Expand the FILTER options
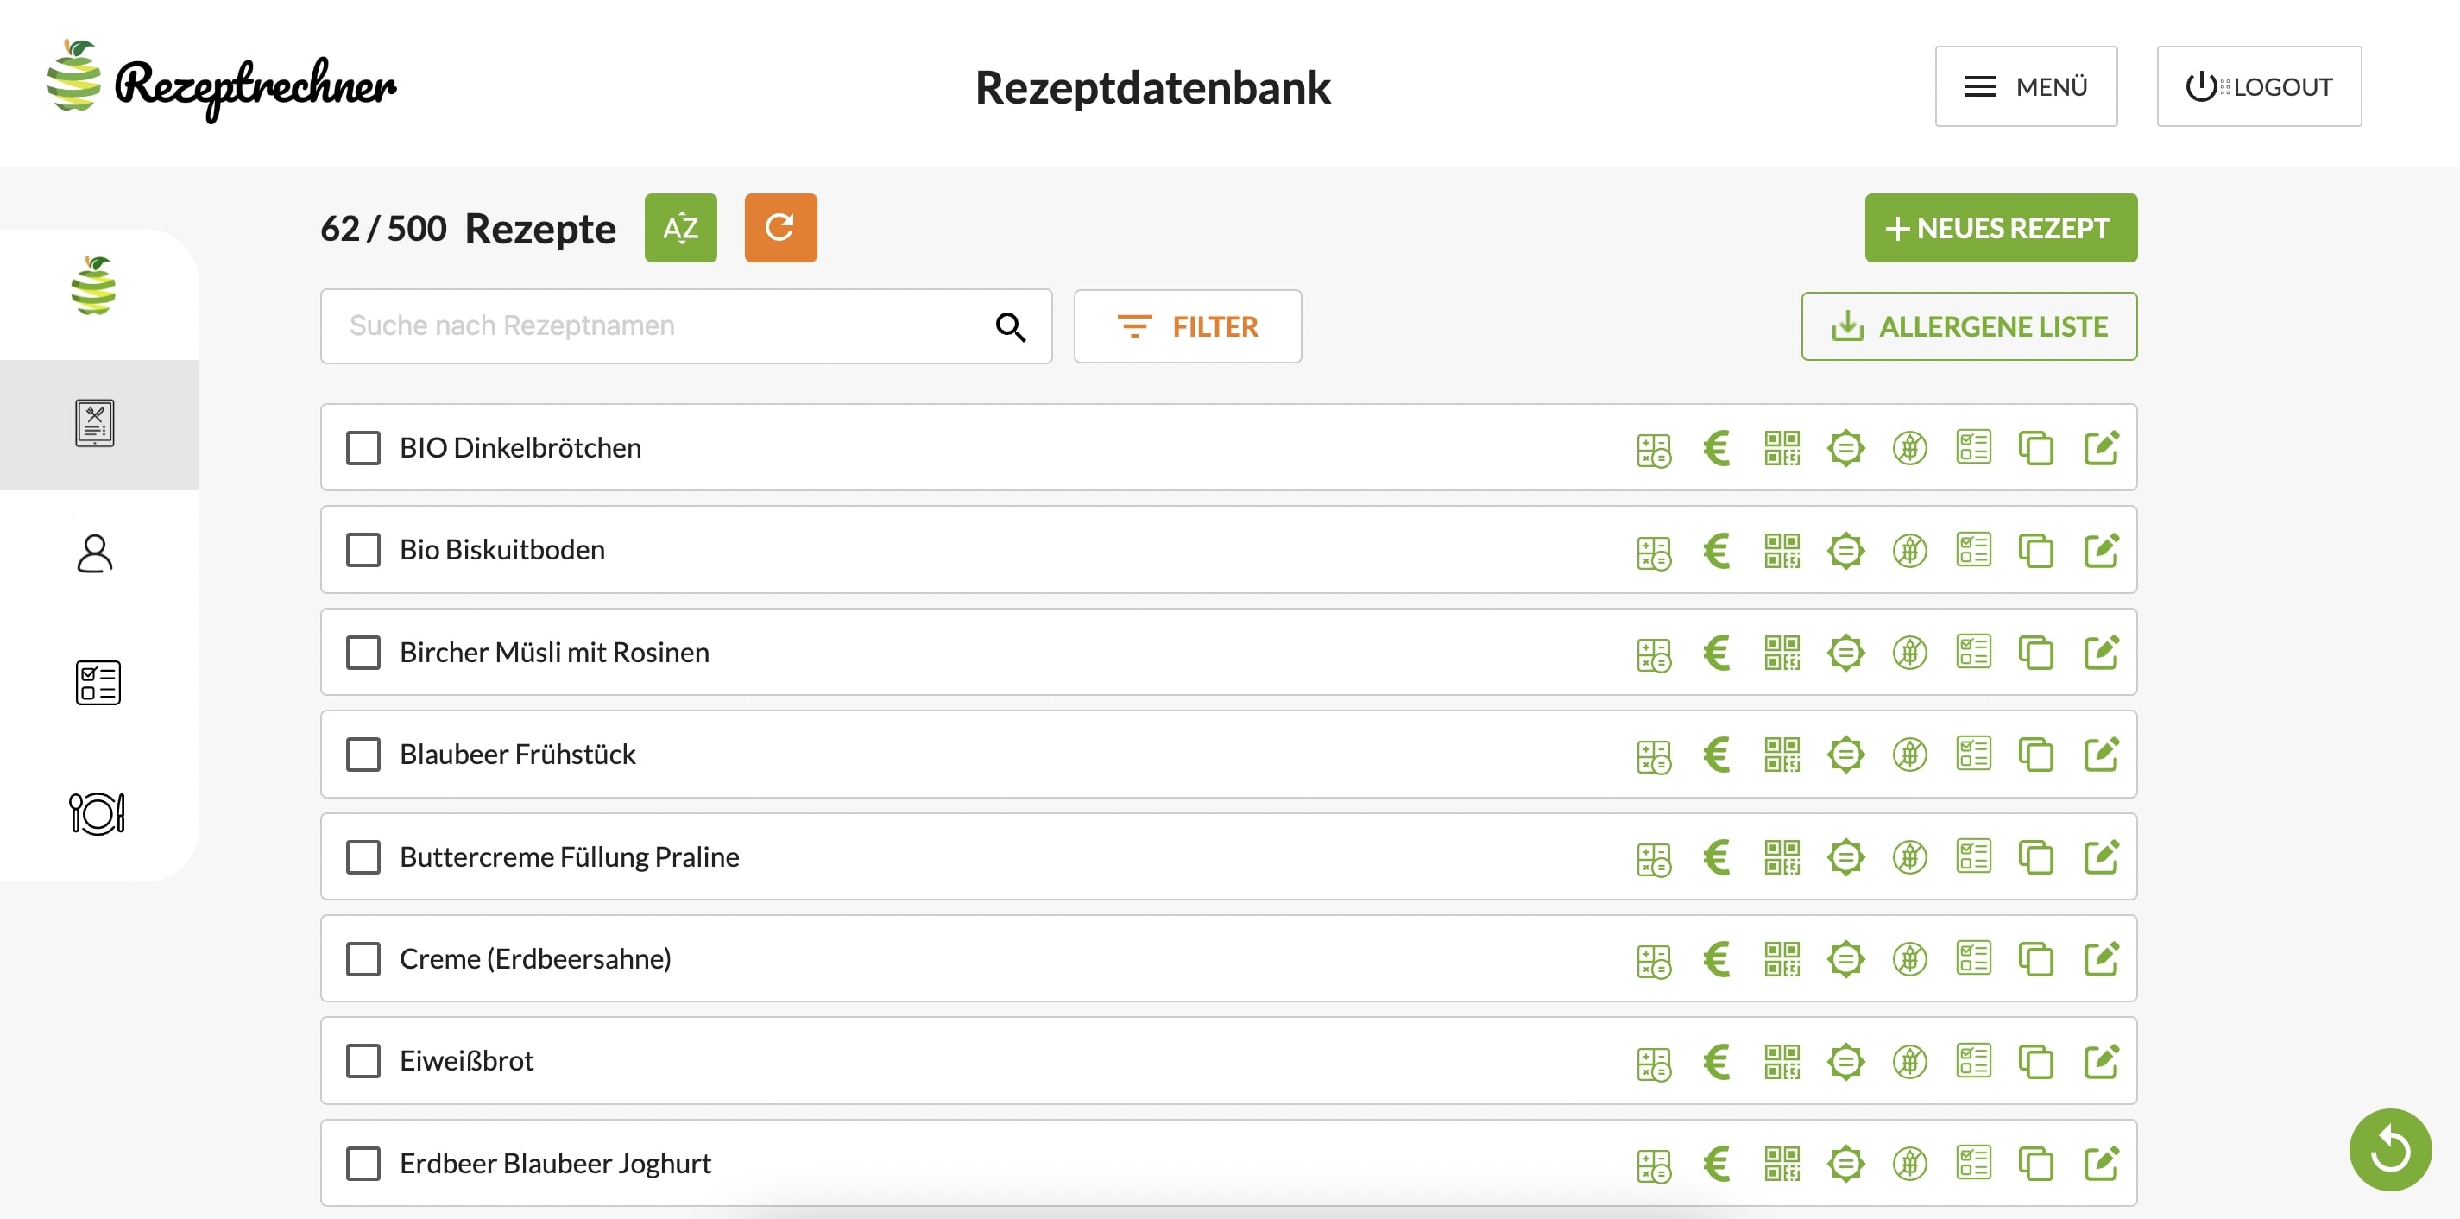This screenshot has height=1219, width=2460. (x=1186, y=326)
